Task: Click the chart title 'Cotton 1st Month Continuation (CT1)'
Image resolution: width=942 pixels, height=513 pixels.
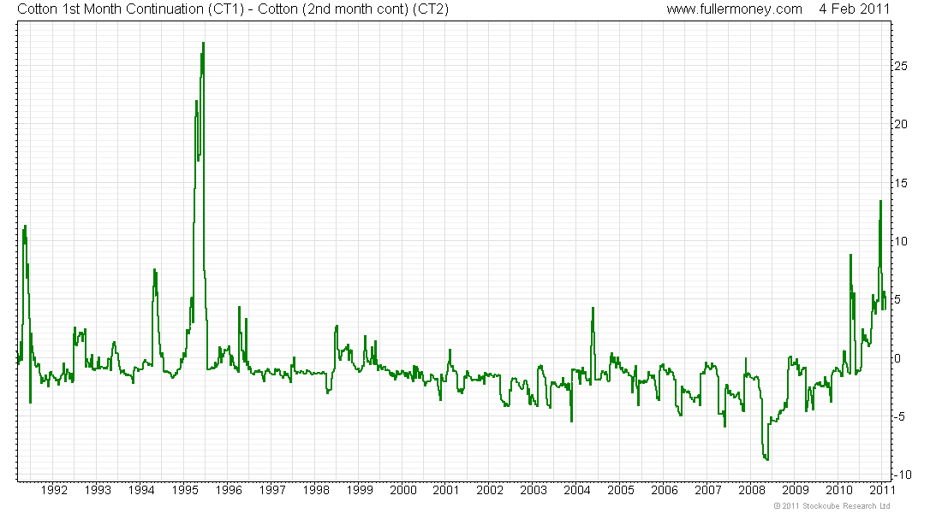Action: (130, 9)
